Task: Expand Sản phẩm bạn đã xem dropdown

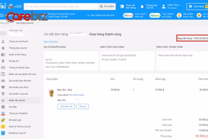Action: click(101, 15)
